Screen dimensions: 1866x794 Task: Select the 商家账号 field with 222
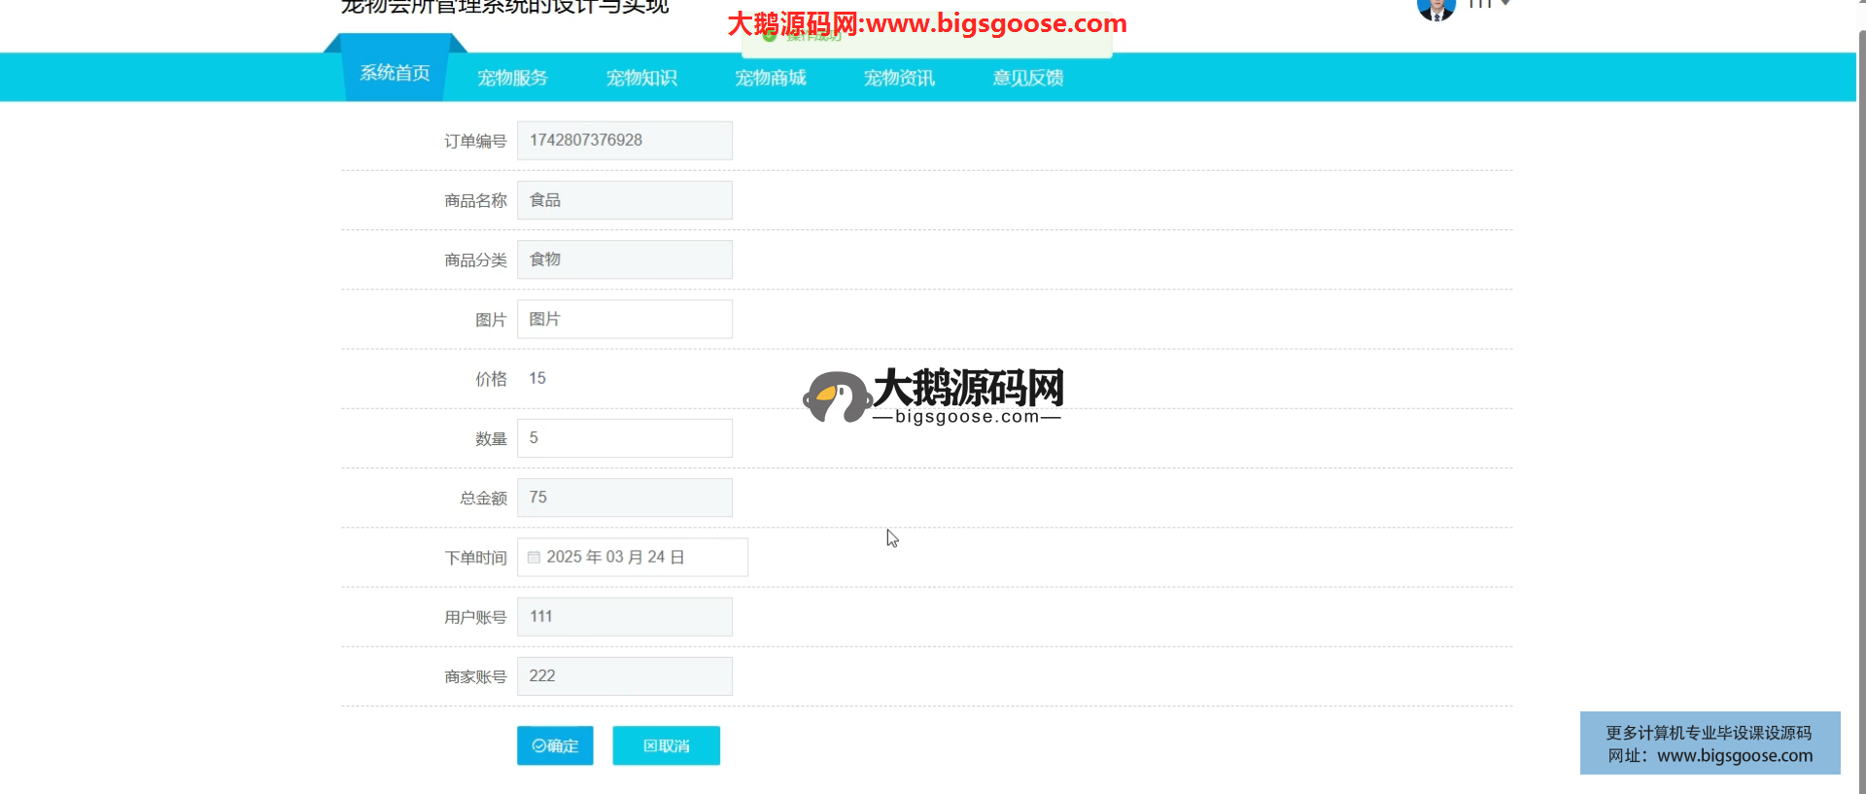tap(624, 676)
